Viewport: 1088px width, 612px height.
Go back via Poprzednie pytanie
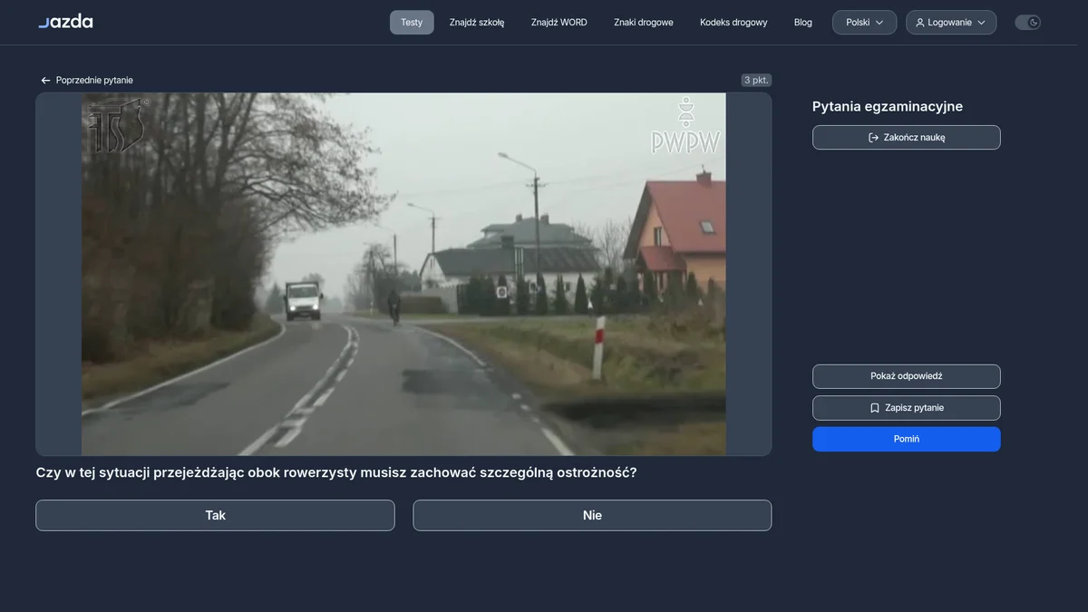(86, 81)
